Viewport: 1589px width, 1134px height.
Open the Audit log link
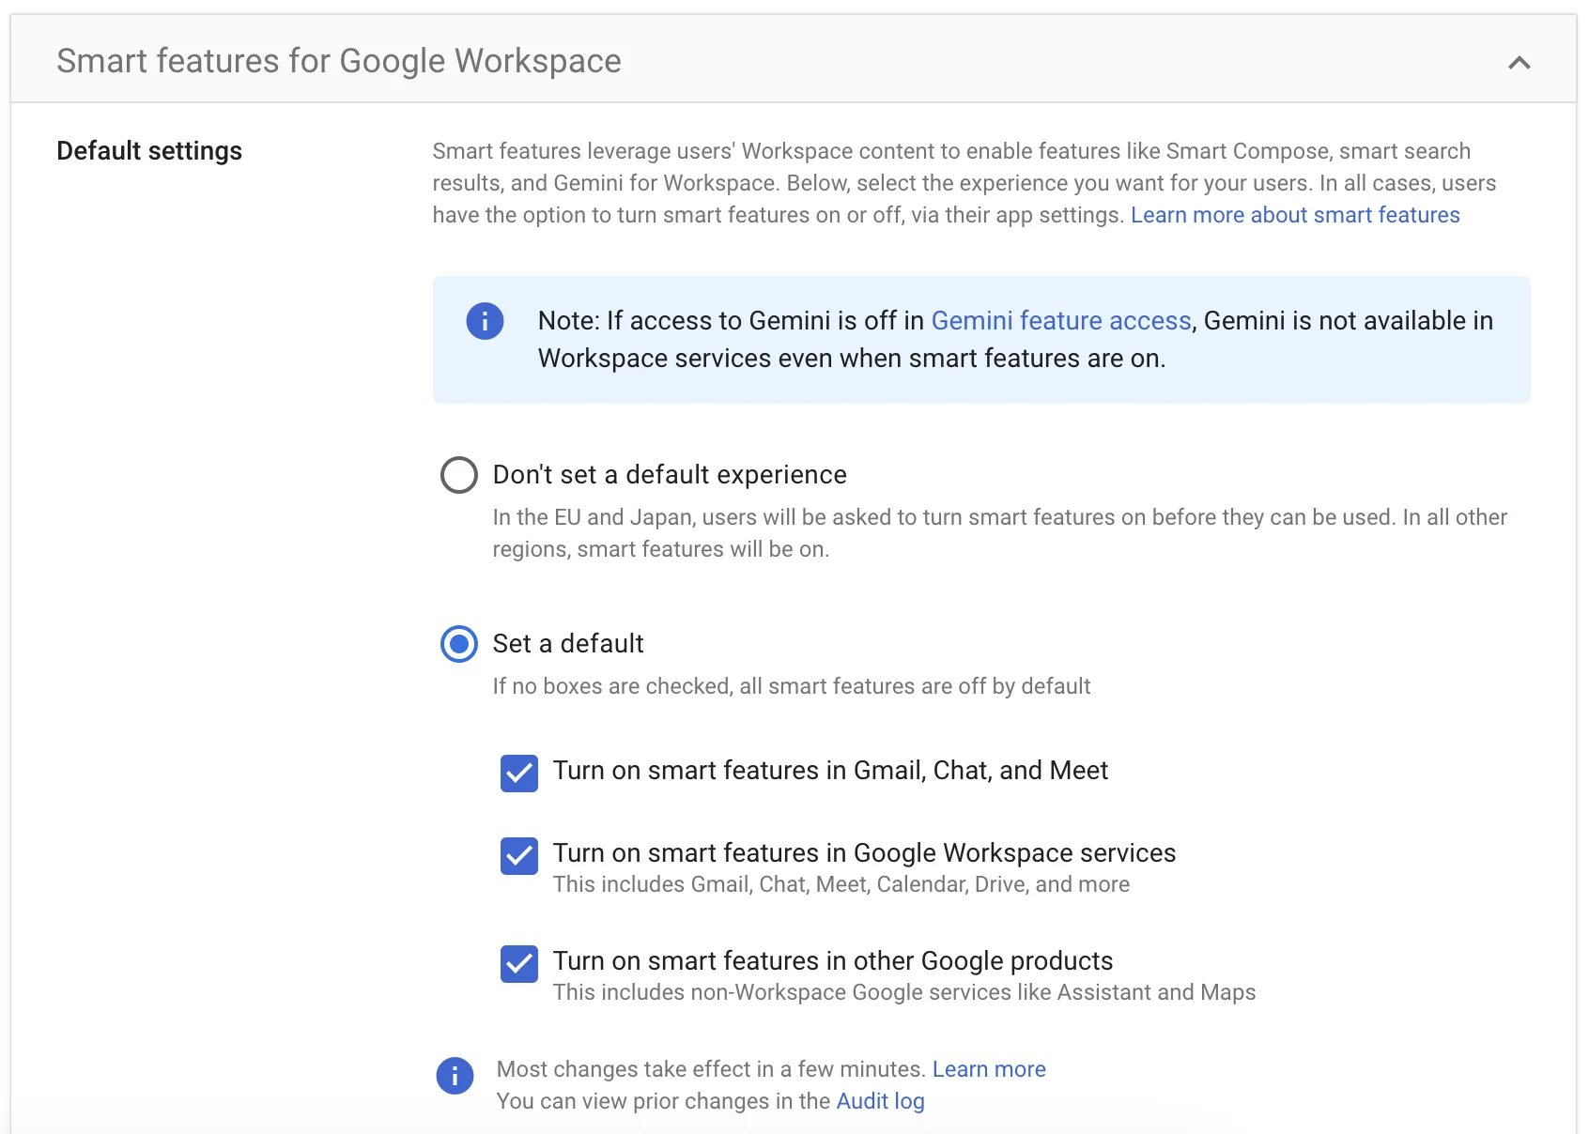pyautogui.click(x=880, y=1101)
